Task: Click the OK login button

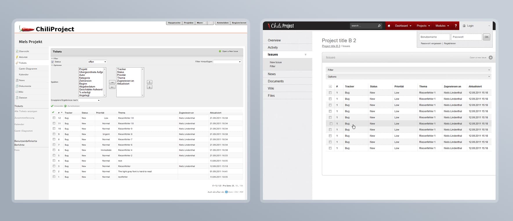Action: coord(487,37)
